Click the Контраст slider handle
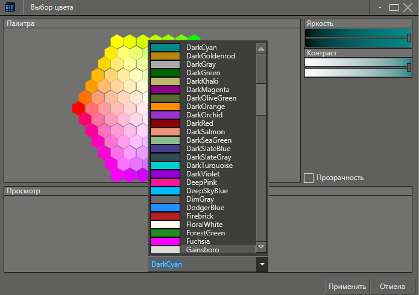 click(409, 67)
